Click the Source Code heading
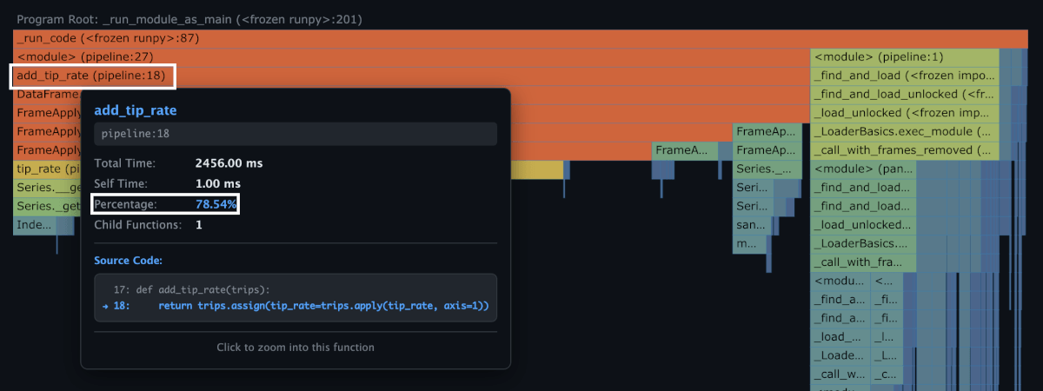The width and height of the screenshot is (1043, 391). [128, 261]
